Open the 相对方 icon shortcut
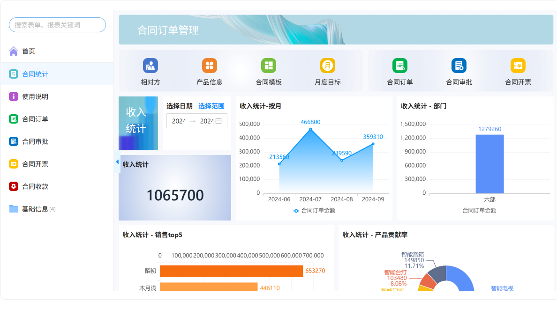 tap(150, 66)
